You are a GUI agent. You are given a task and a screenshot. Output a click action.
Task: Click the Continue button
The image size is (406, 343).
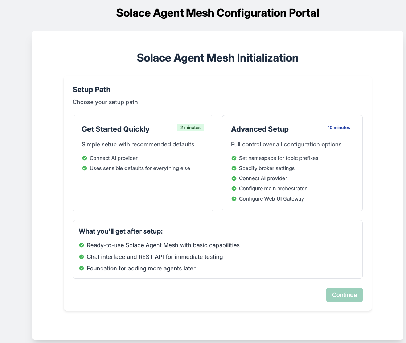click(x=344, y=295)
